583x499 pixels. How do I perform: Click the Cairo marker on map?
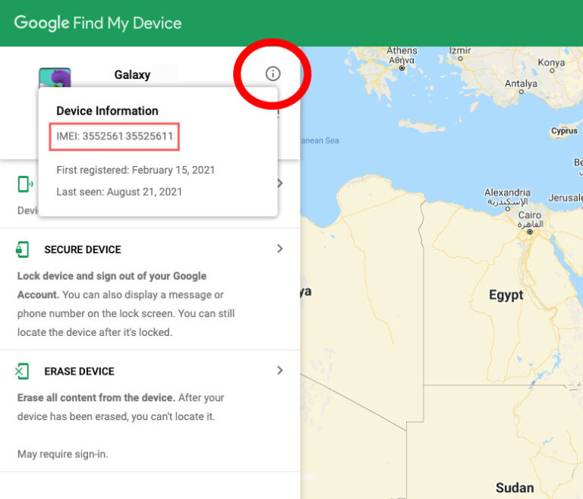pos(530,232)
